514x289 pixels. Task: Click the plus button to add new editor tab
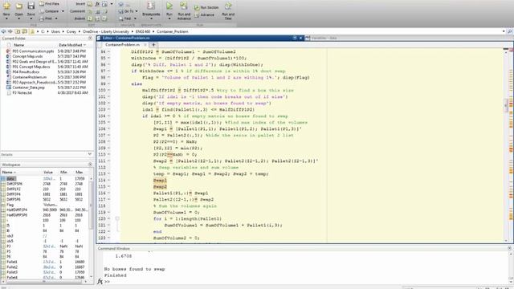(153, 45)
